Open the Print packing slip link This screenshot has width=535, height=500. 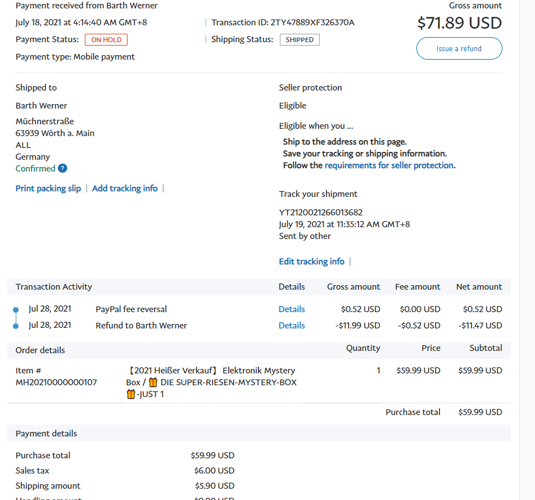48,188
